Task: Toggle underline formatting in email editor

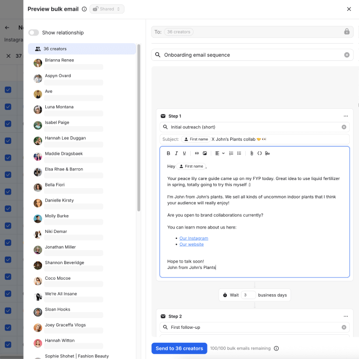Action: (184, 154)
